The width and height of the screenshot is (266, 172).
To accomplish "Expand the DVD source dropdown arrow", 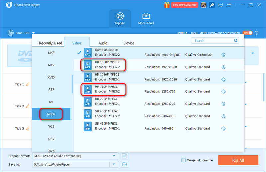I will pyautogui.click(x=253, y=53).
